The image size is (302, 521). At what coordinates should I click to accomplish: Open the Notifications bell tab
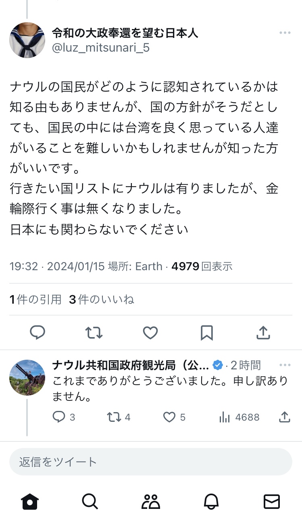[211, 502]
